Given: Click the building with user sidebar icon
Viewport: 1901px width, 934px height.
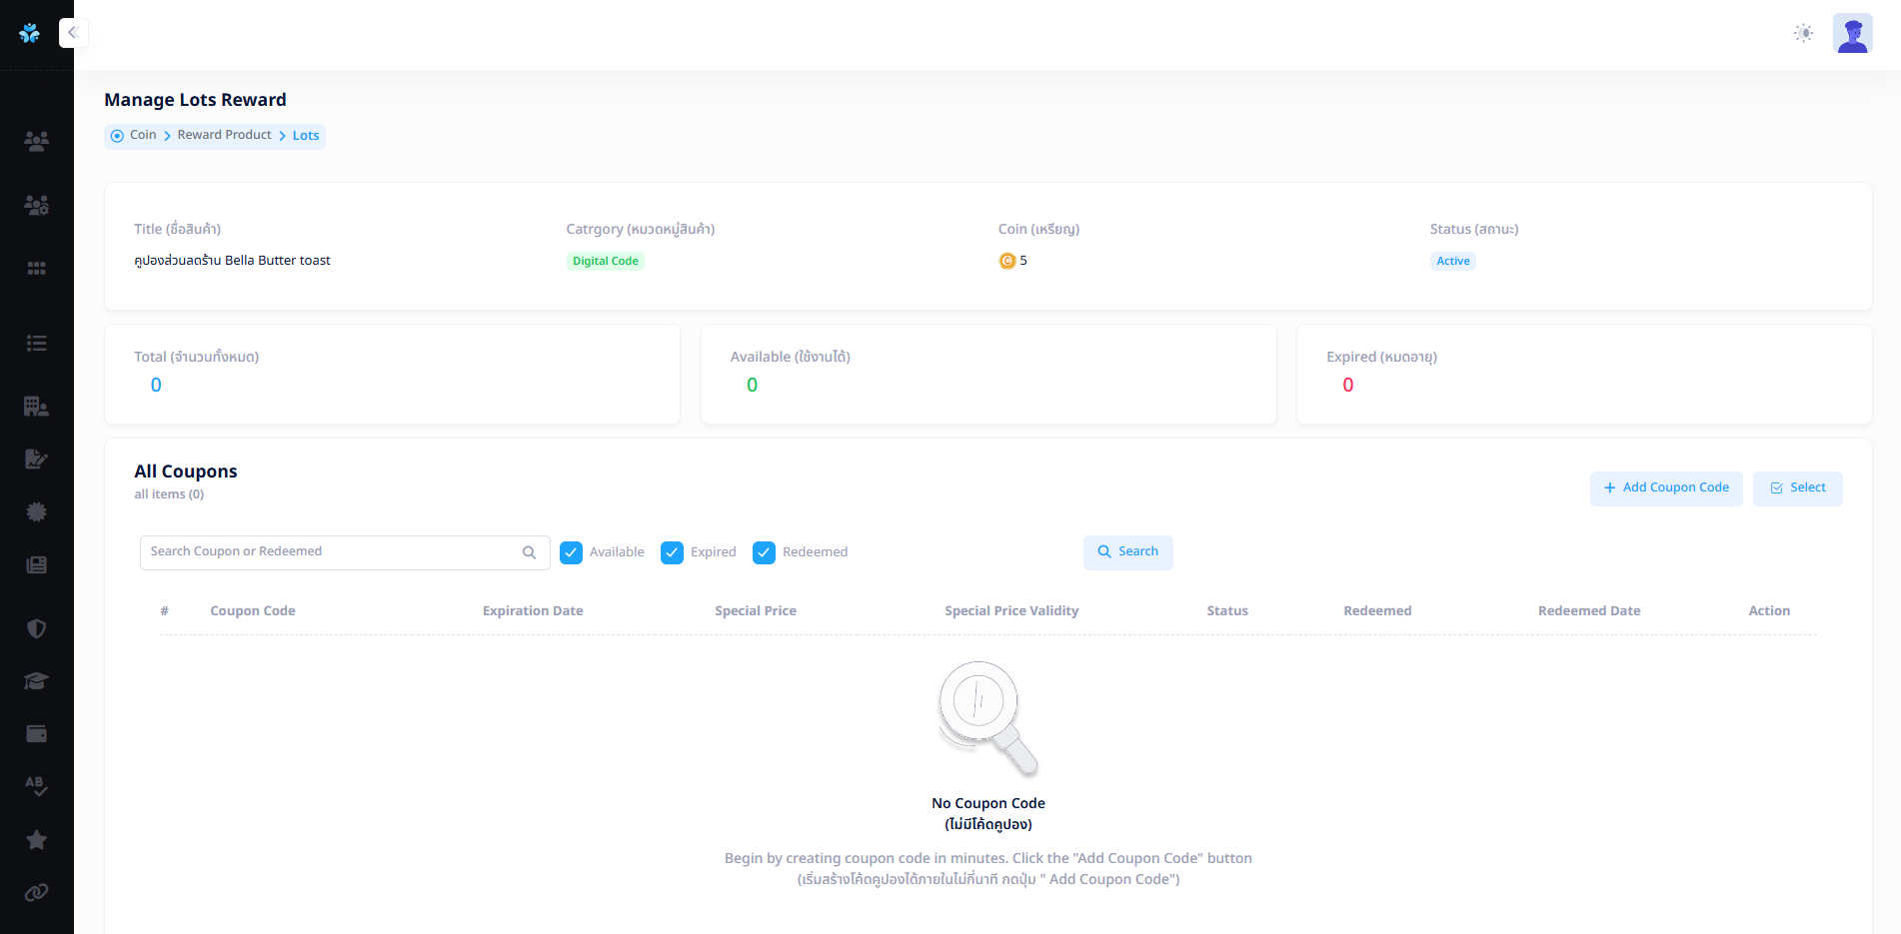Looking at the screenshot, I should (36, 407).
